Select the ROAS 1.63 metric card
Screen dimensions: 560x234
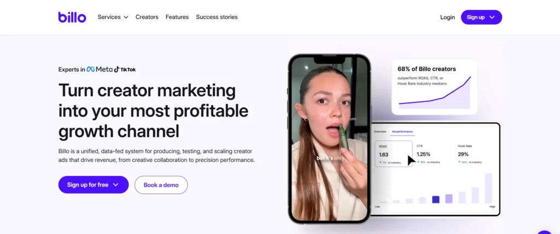coord(394,154)
